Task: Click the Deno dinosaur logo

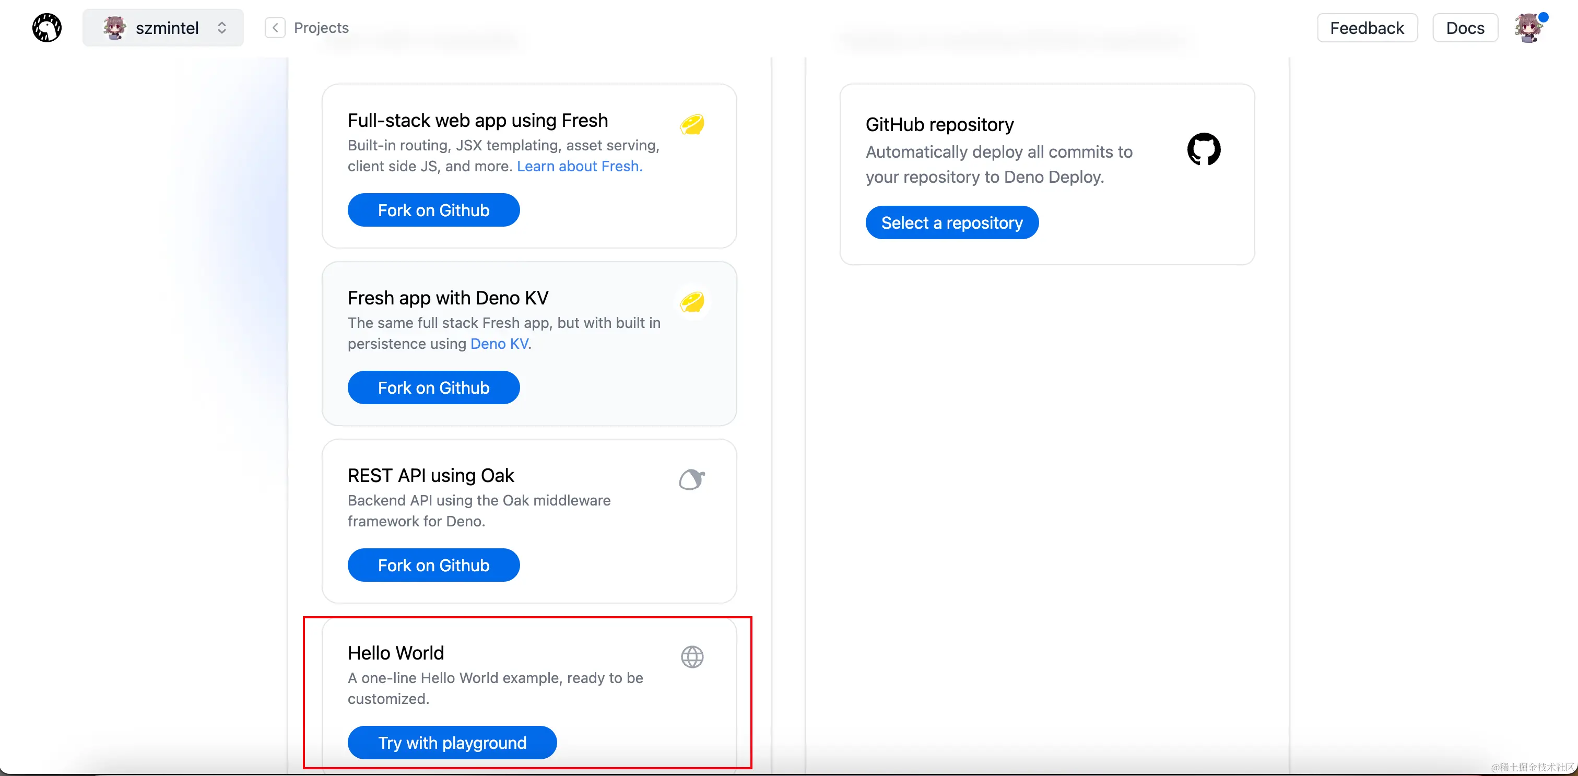Action: click(46, 28)
